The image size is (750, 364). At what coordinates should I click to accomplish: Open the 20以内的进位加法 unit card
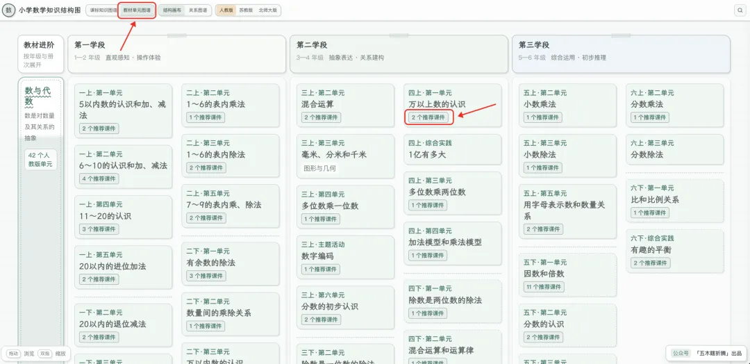[124, 267]
